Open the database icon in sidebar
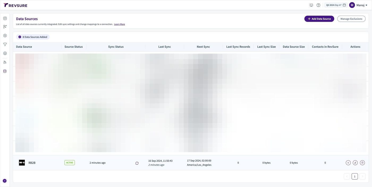This screenshot has width=372, height=187. 5,71
